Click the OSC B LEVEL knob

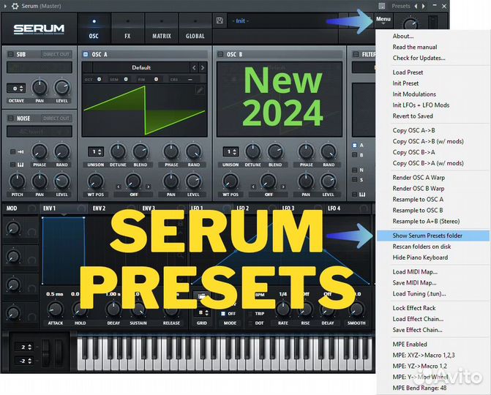(x=328, y=181)
